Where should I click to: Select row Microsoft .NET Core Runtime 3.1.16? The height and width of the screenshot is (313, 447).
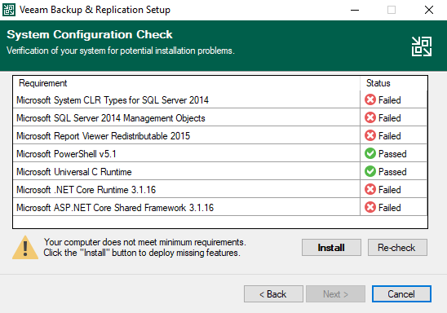click(x=219, y=189)
